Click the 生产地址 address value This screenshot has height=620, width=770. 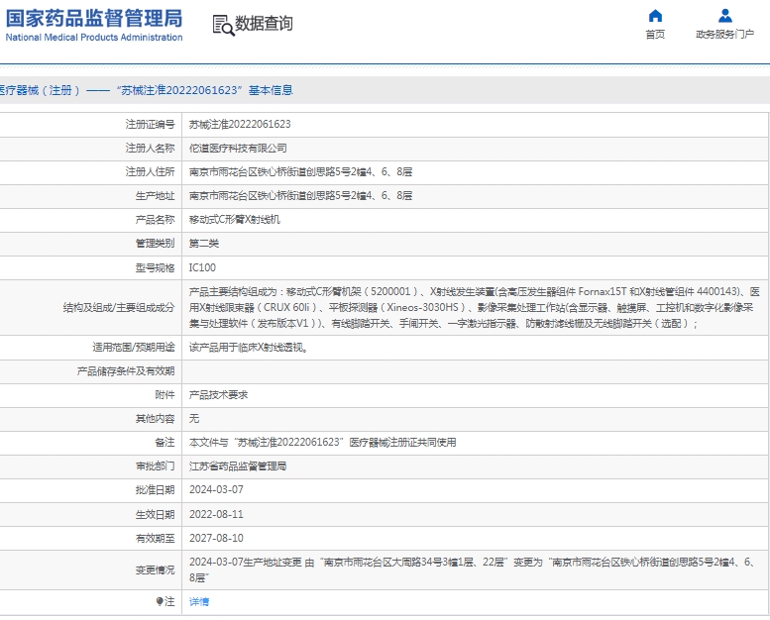pyautogui.click(x=300, y=195)
